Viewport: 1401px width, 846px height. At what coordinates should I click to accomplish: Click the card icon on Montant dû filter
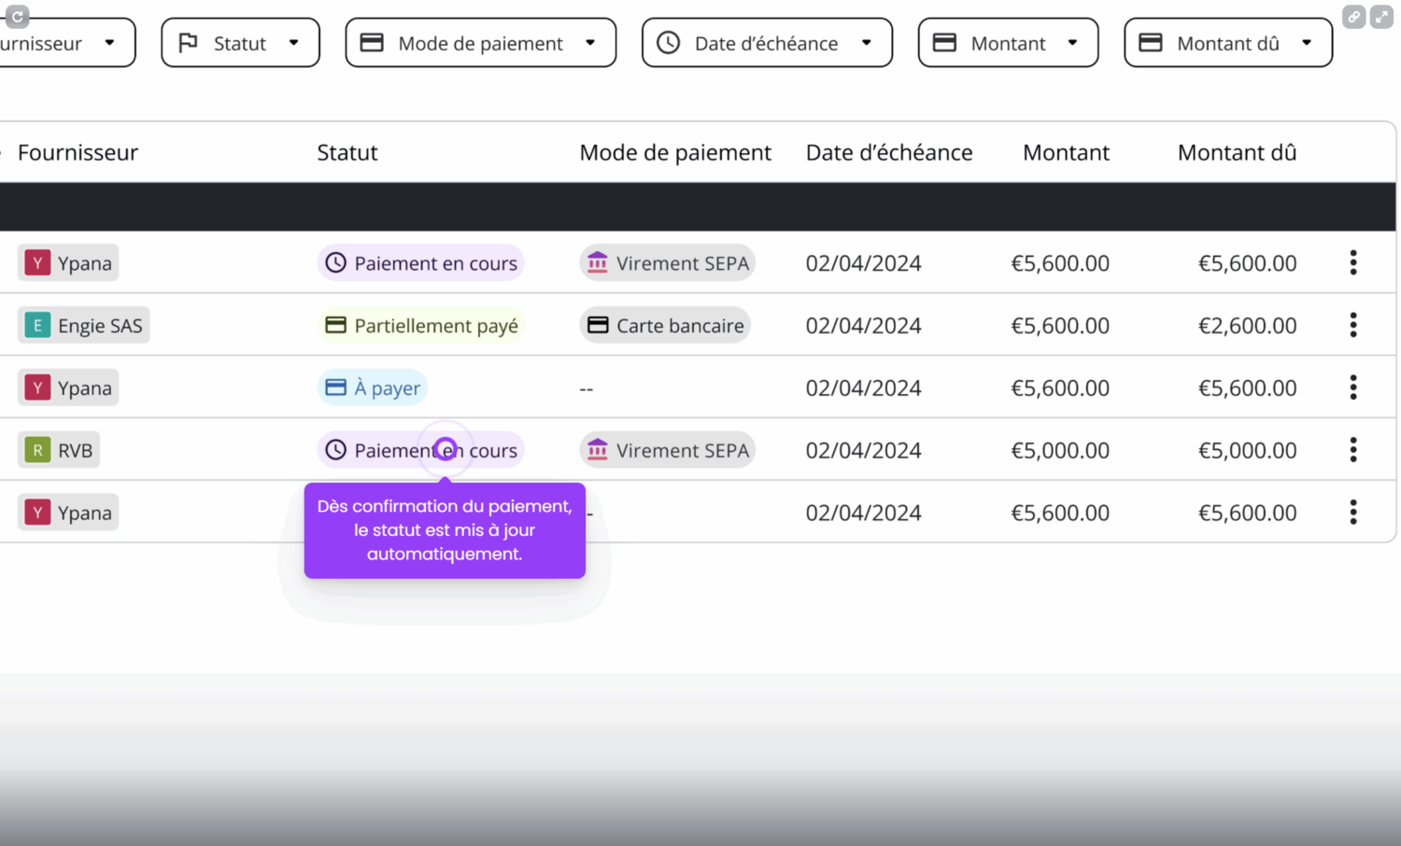coord(1151,42)
